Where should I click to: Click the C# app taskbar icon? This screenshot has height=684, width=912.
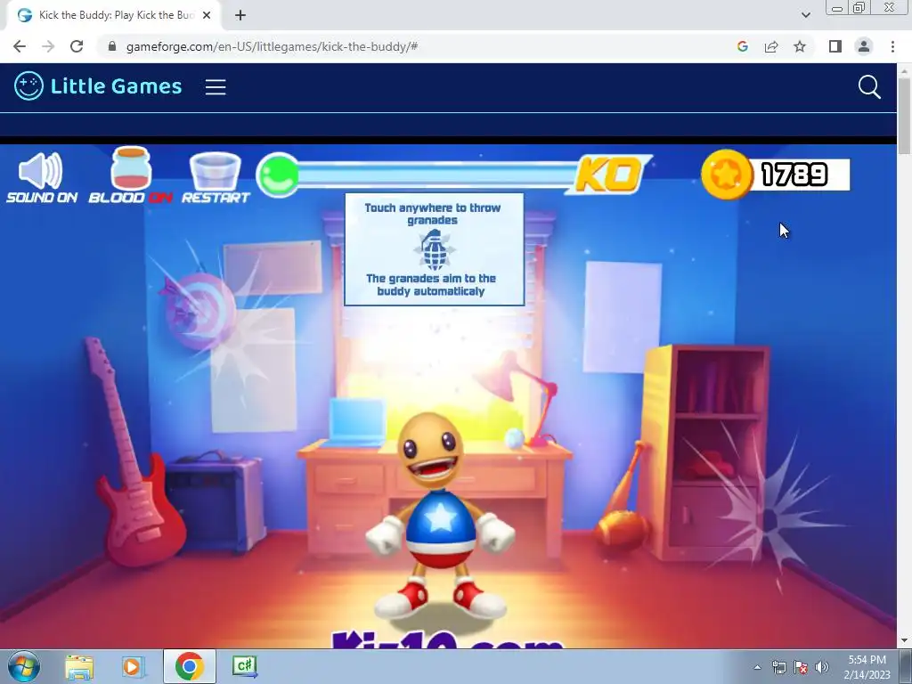[x=244, y=666]
